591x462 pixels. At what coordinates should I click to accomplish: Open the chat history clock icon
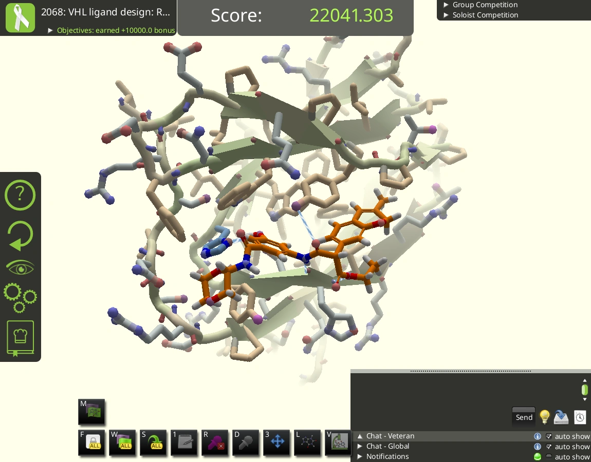(580, 417)
